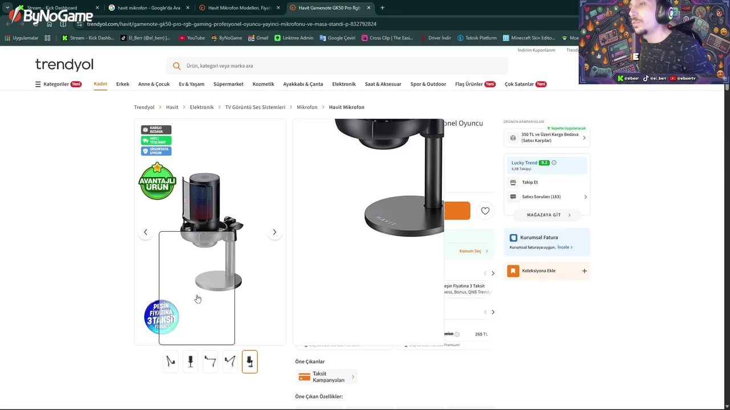Image resolution: width=730 pixels, height=410 pixels.
Task: Open the Driver İndir bookmark
Action: 435,38
